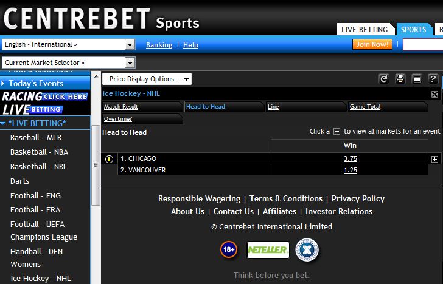Viewport: 443px width, 284px height.
Task: Click the printer icon
Action: pyautogui.click(x=400, y=79)
